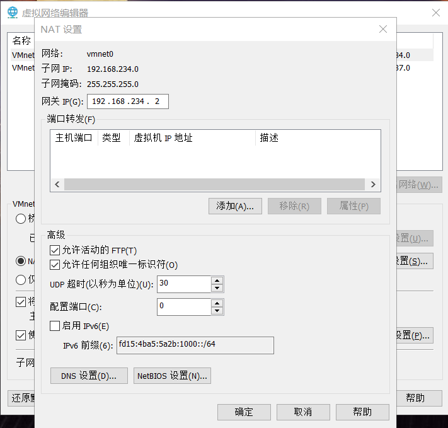
Task: Confirm with the 确定 button
Action: 244,412
